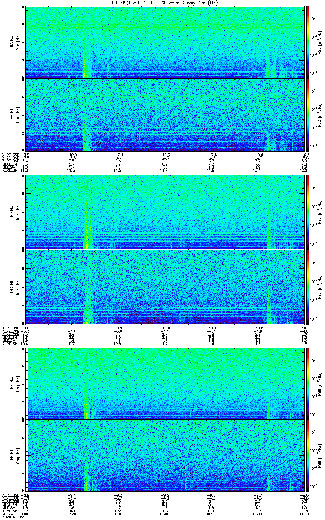
Task: Click the THA B⊥ color bar
Action: click(308, 42)
